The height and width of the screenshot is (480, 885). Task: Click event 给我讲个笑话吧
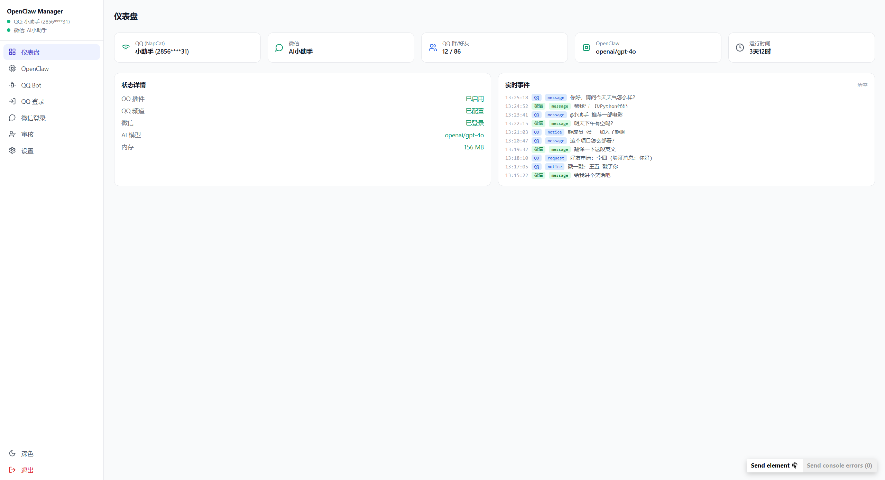[592, 175]
